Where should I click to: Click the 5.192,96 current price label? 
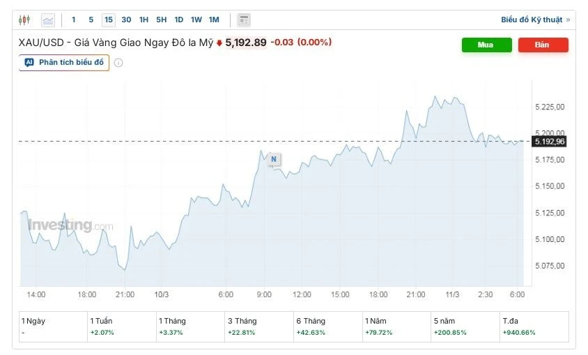click(x=550, y=142)
